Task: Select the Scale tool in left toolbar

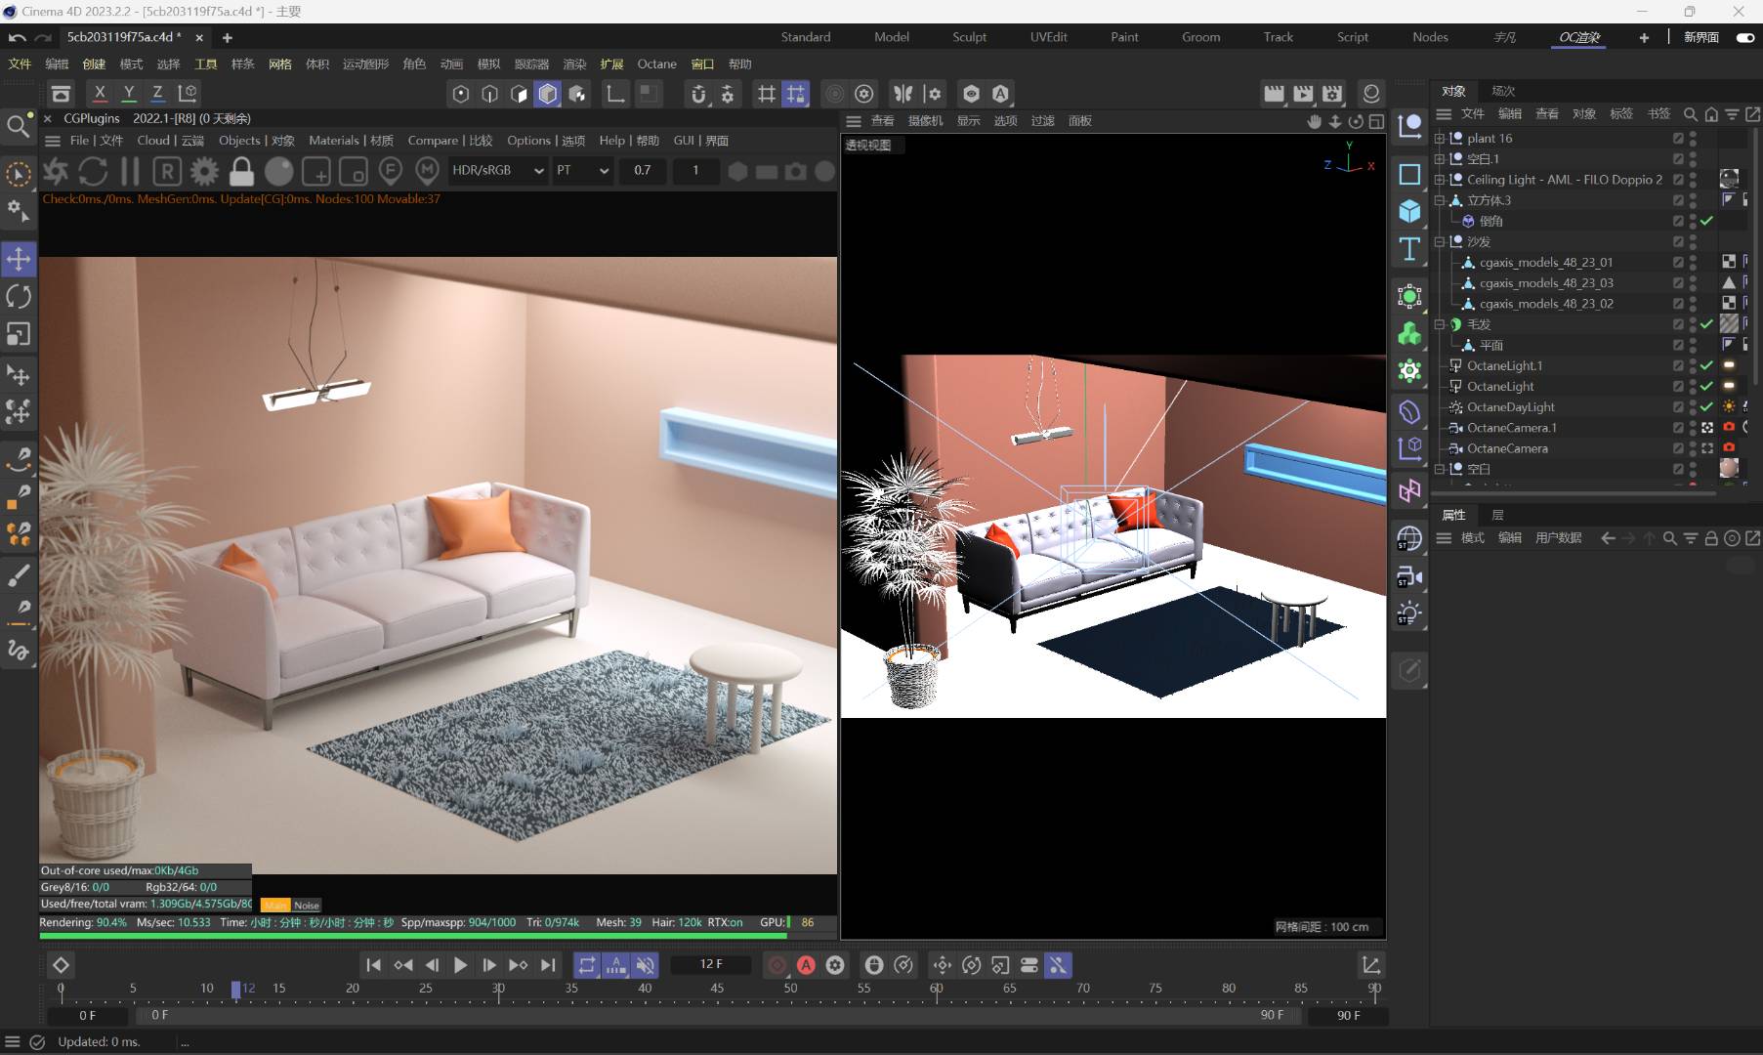Action: pyautogui.click(x=19, y=334)
